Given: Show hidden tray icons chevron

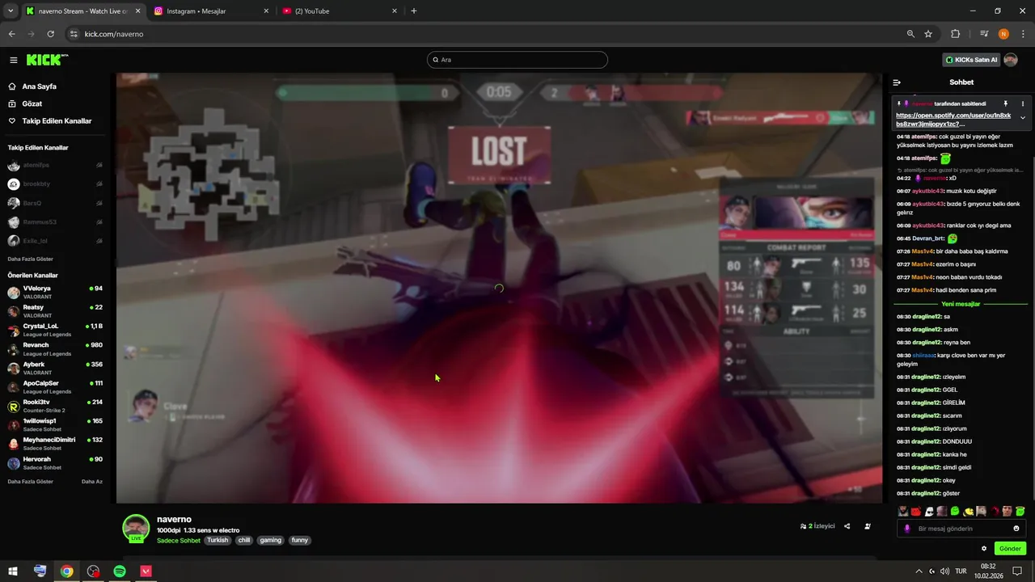Looking at the screenshot, I should click(x=919, y=571).
